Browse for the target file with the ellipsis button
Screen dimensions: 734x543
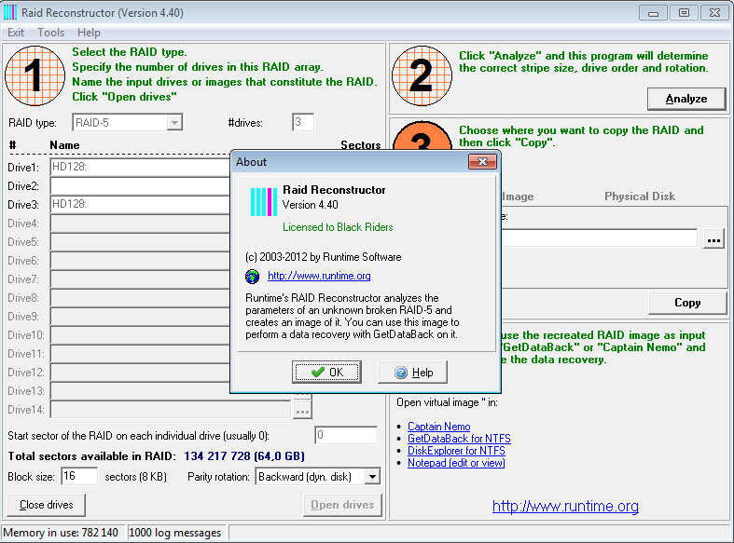(x=713, y=239)
